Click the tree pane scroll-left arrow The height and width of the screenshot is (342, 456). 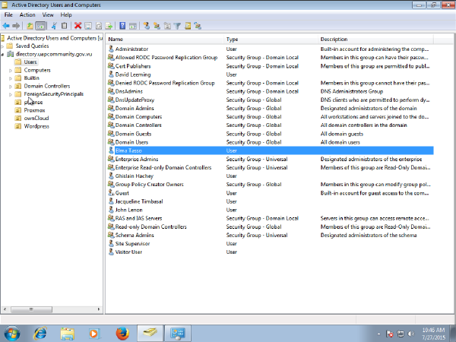click(x=4, y=309)
